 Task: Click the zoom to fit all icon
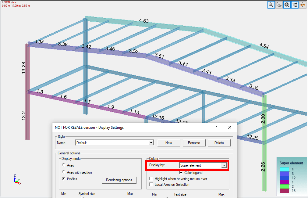coord(287,5)
